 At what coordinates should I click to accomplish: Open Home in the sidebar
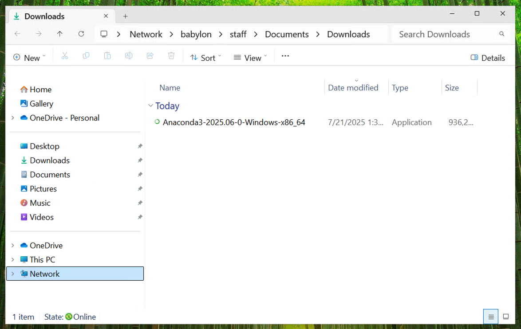tap(40, 89)
